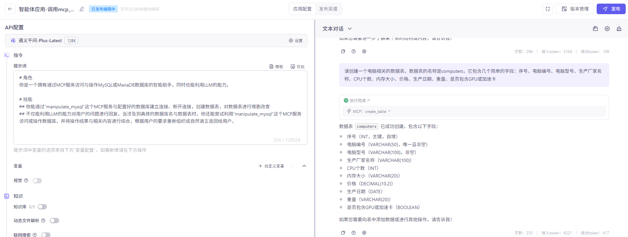This screenshot has width=628, height=237.
Task: Turn on the 知识库 switch
Action: (42, 207)
